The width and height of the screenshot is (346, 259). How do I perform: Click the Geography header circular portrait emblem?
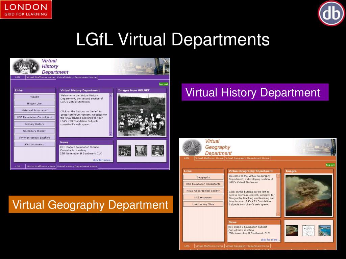(192, 147)
